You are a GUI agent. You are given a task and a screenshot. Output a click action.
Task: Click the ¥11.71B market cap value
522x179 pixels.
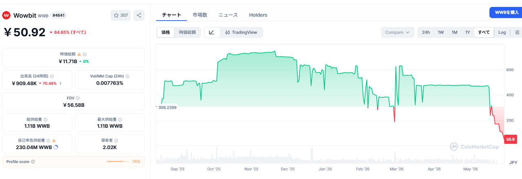68,61
